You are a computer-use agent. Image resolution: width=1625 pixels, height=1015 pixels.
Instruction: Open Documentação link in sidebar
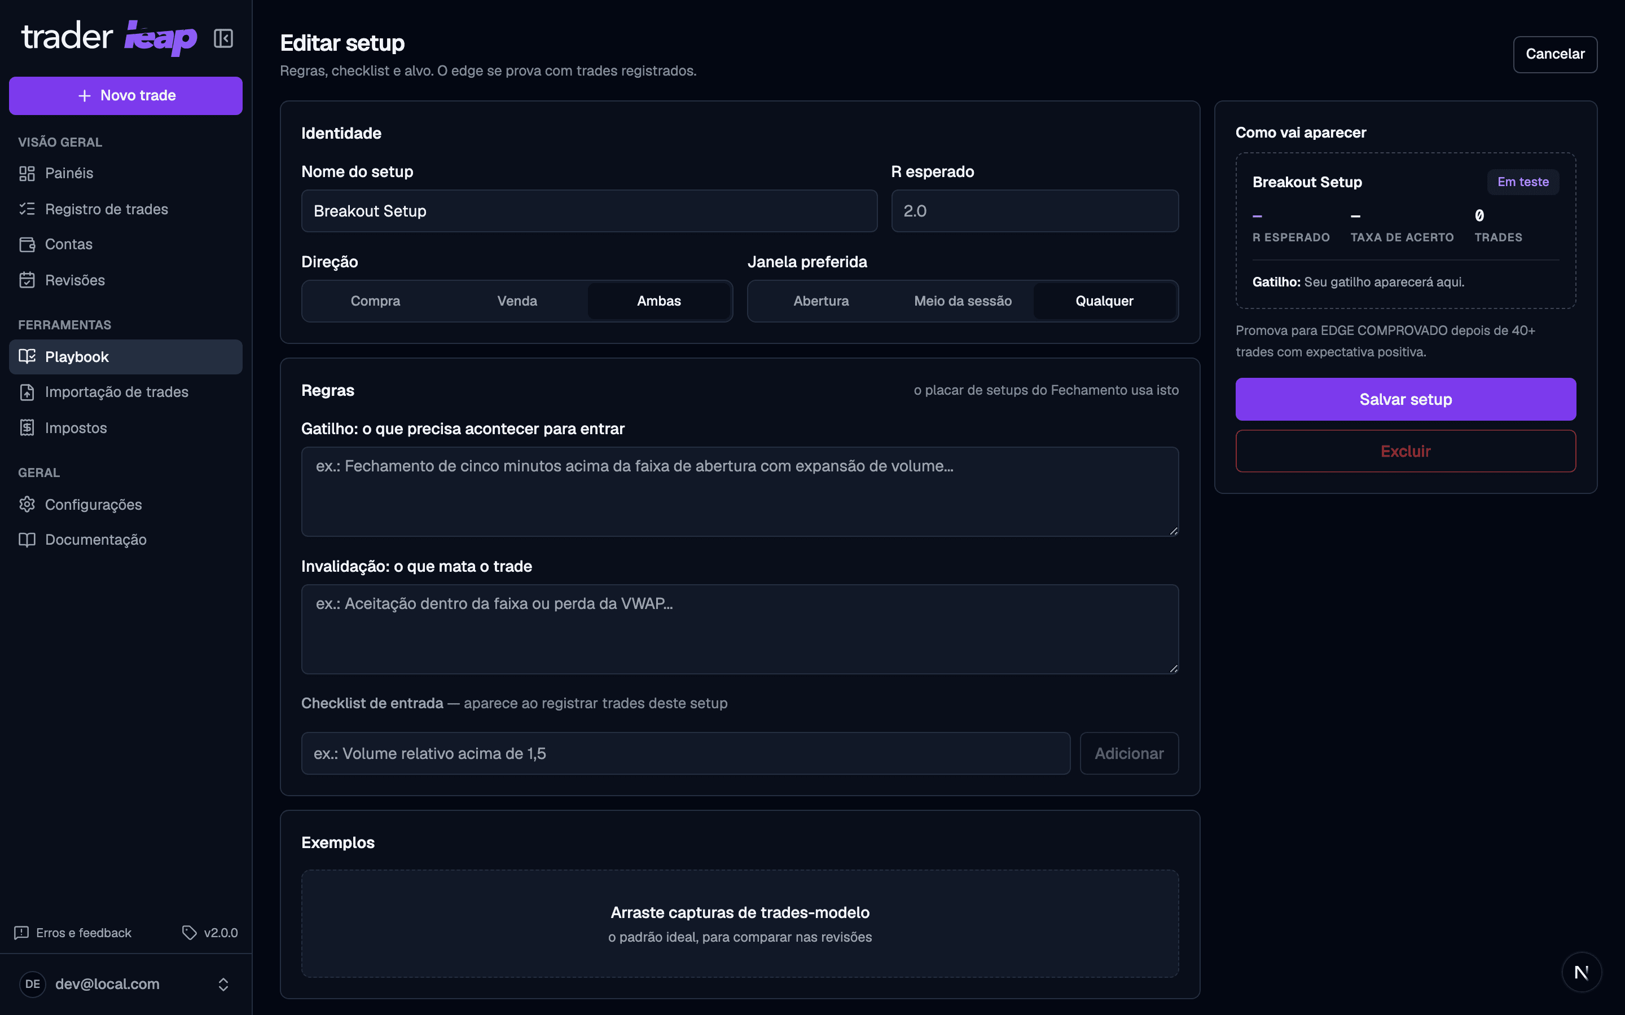[x=126, y=540]
